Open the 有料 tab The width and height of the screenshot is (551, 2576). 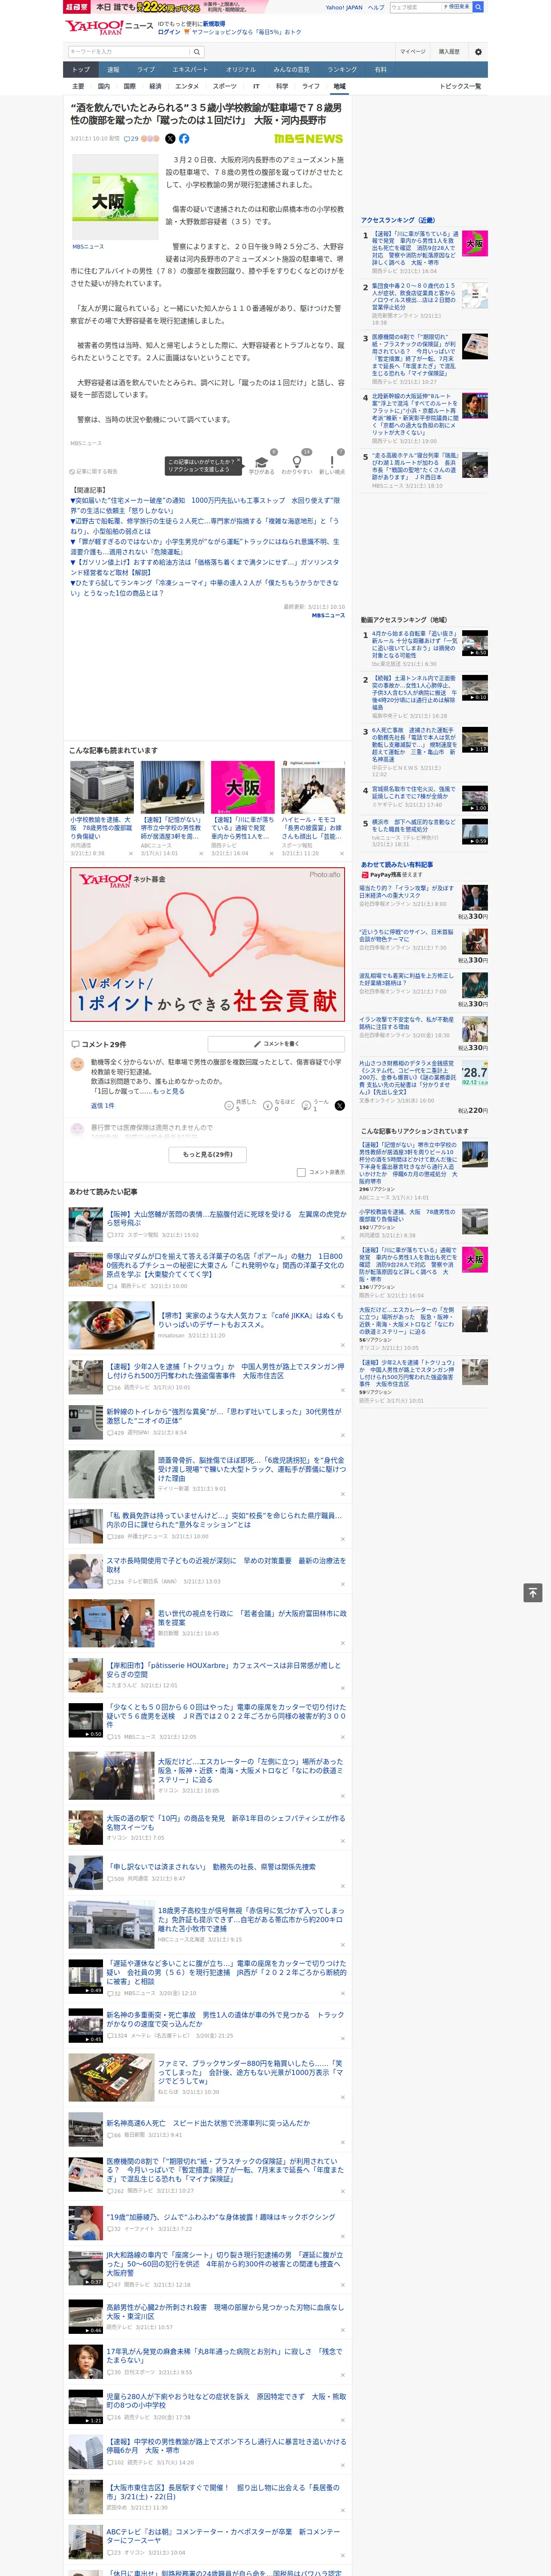(380, 70)
